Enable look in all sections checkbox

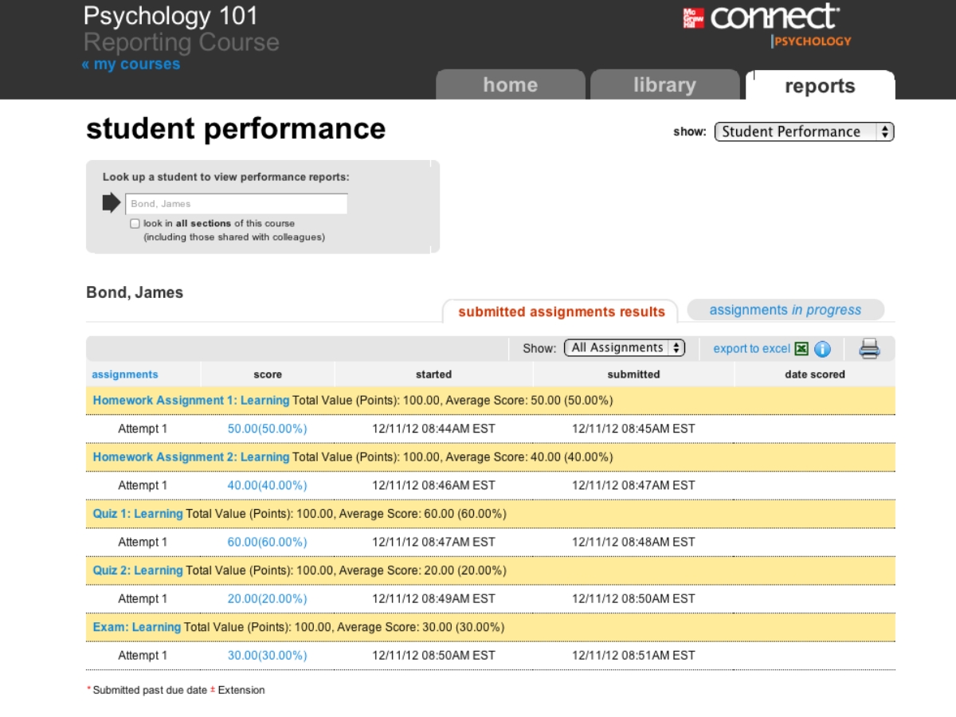[x=135, y=224]
